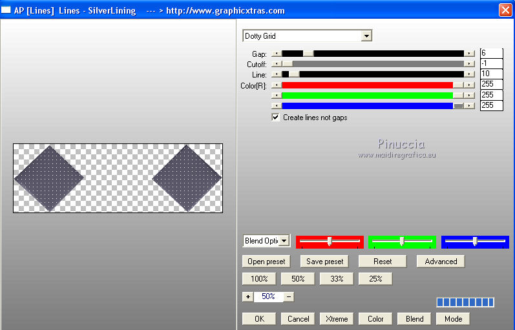
Task: Click the Save preset button
Action: point(324,262)
